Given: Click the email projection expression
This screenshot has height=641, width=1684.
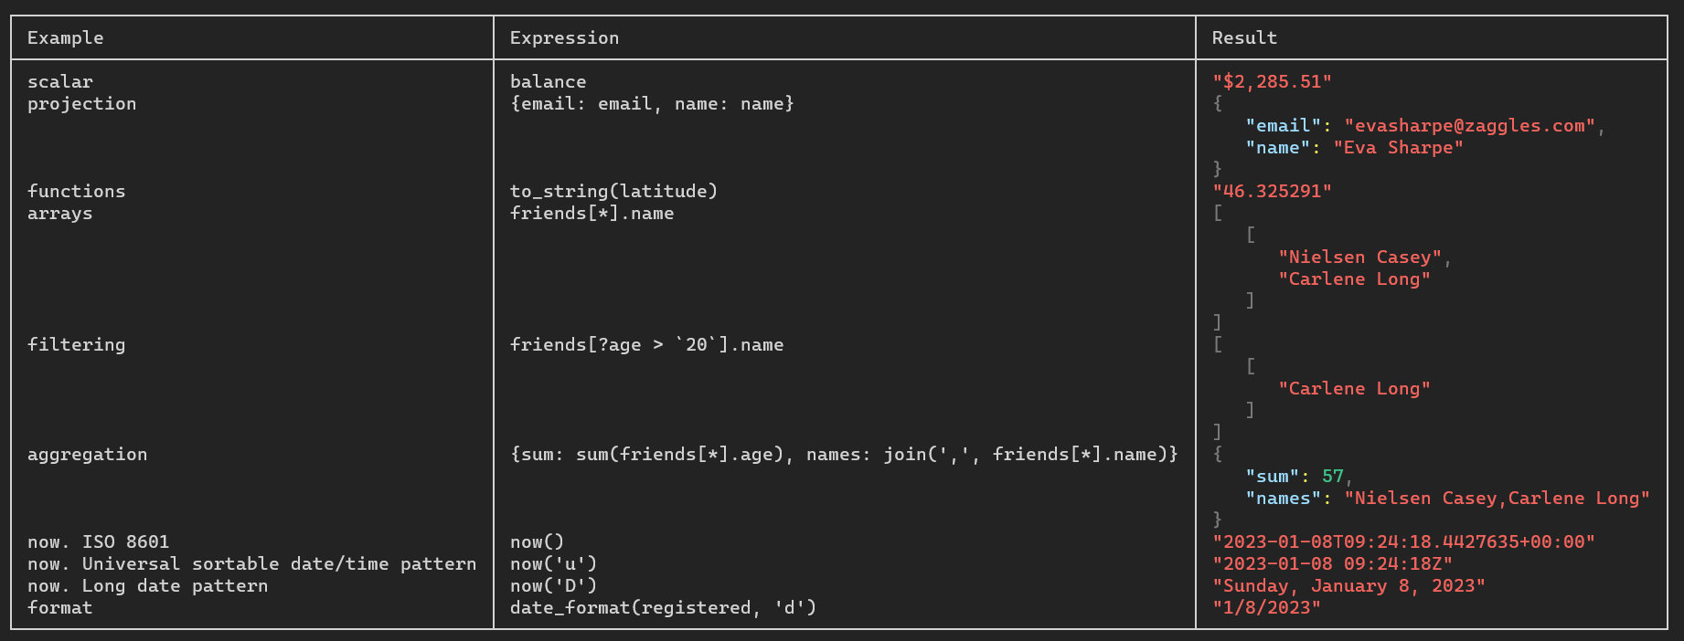Looking at the screenshot, I should [652, 103].
